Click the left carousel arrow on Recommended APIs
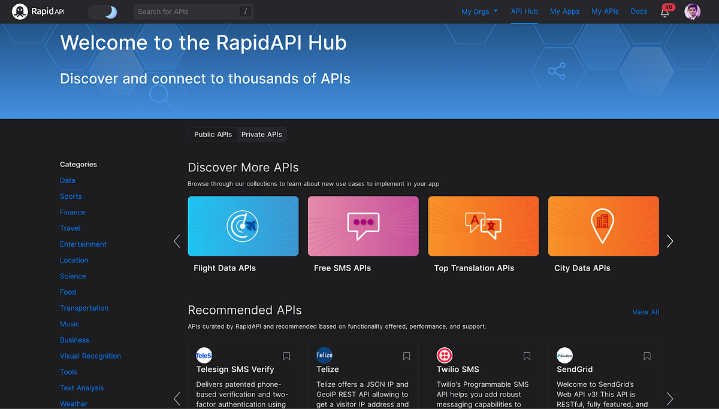 [176, 398]
